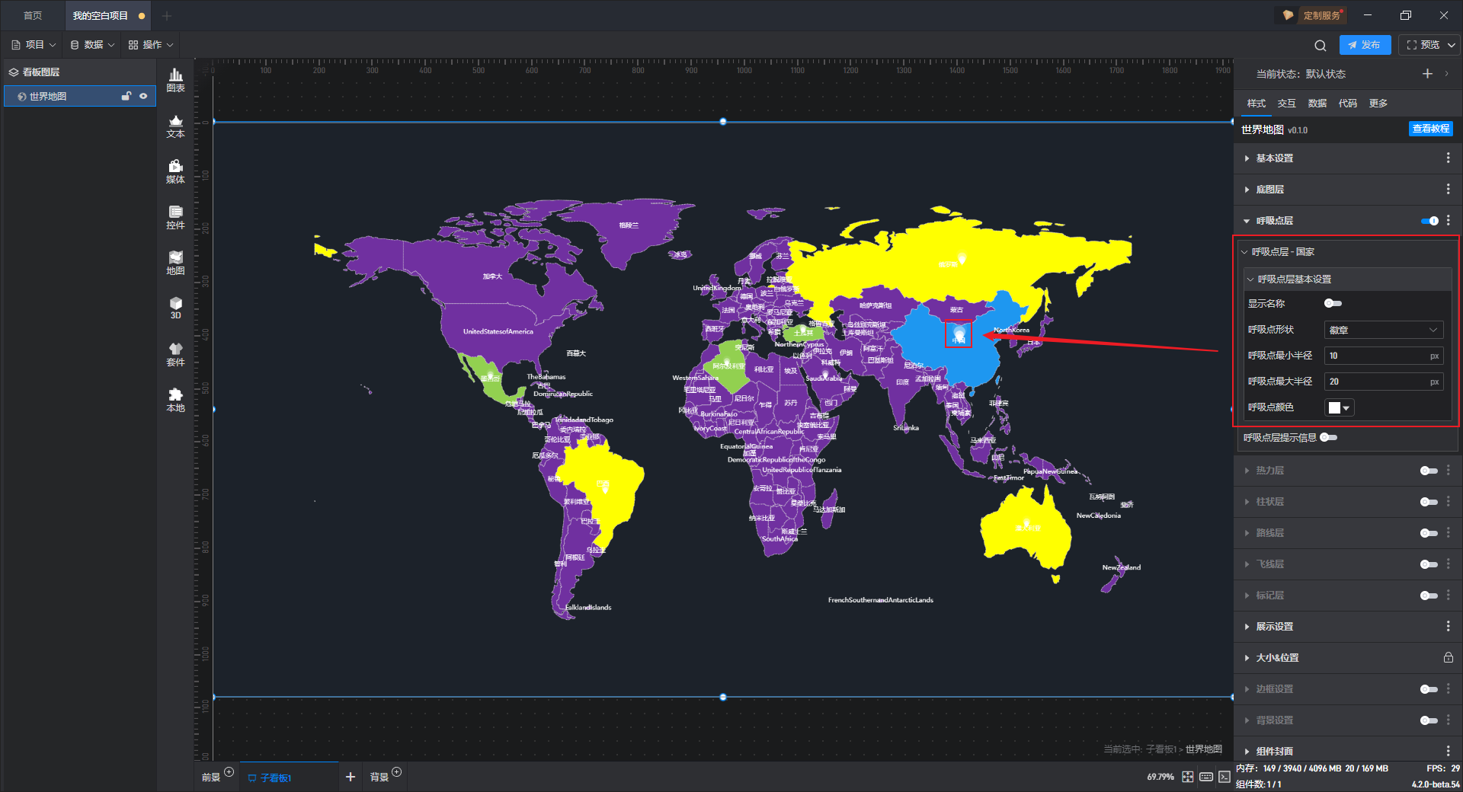Open the 3D components icon
1463x792 pixels.
[x=175, y=308]
